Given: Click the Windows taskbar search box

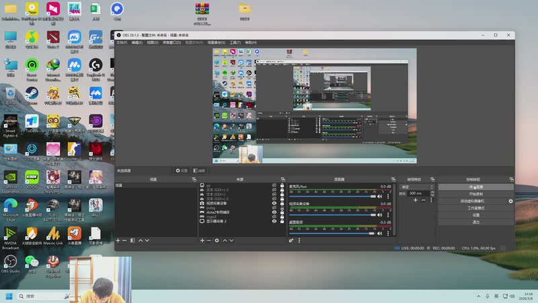Looking at the screenshot, I should (43, 296).
